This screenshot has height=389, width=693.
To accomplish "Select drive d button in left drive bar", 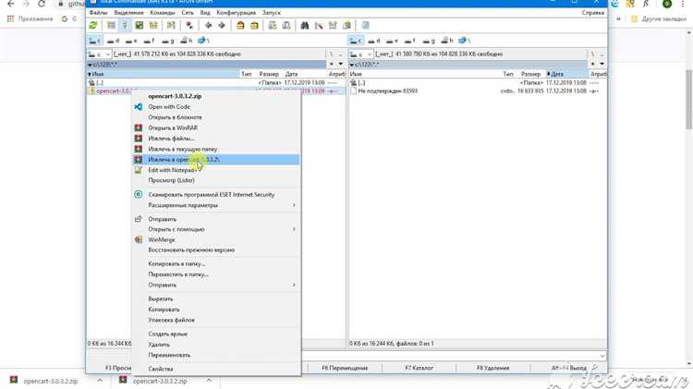I will 113,41.
